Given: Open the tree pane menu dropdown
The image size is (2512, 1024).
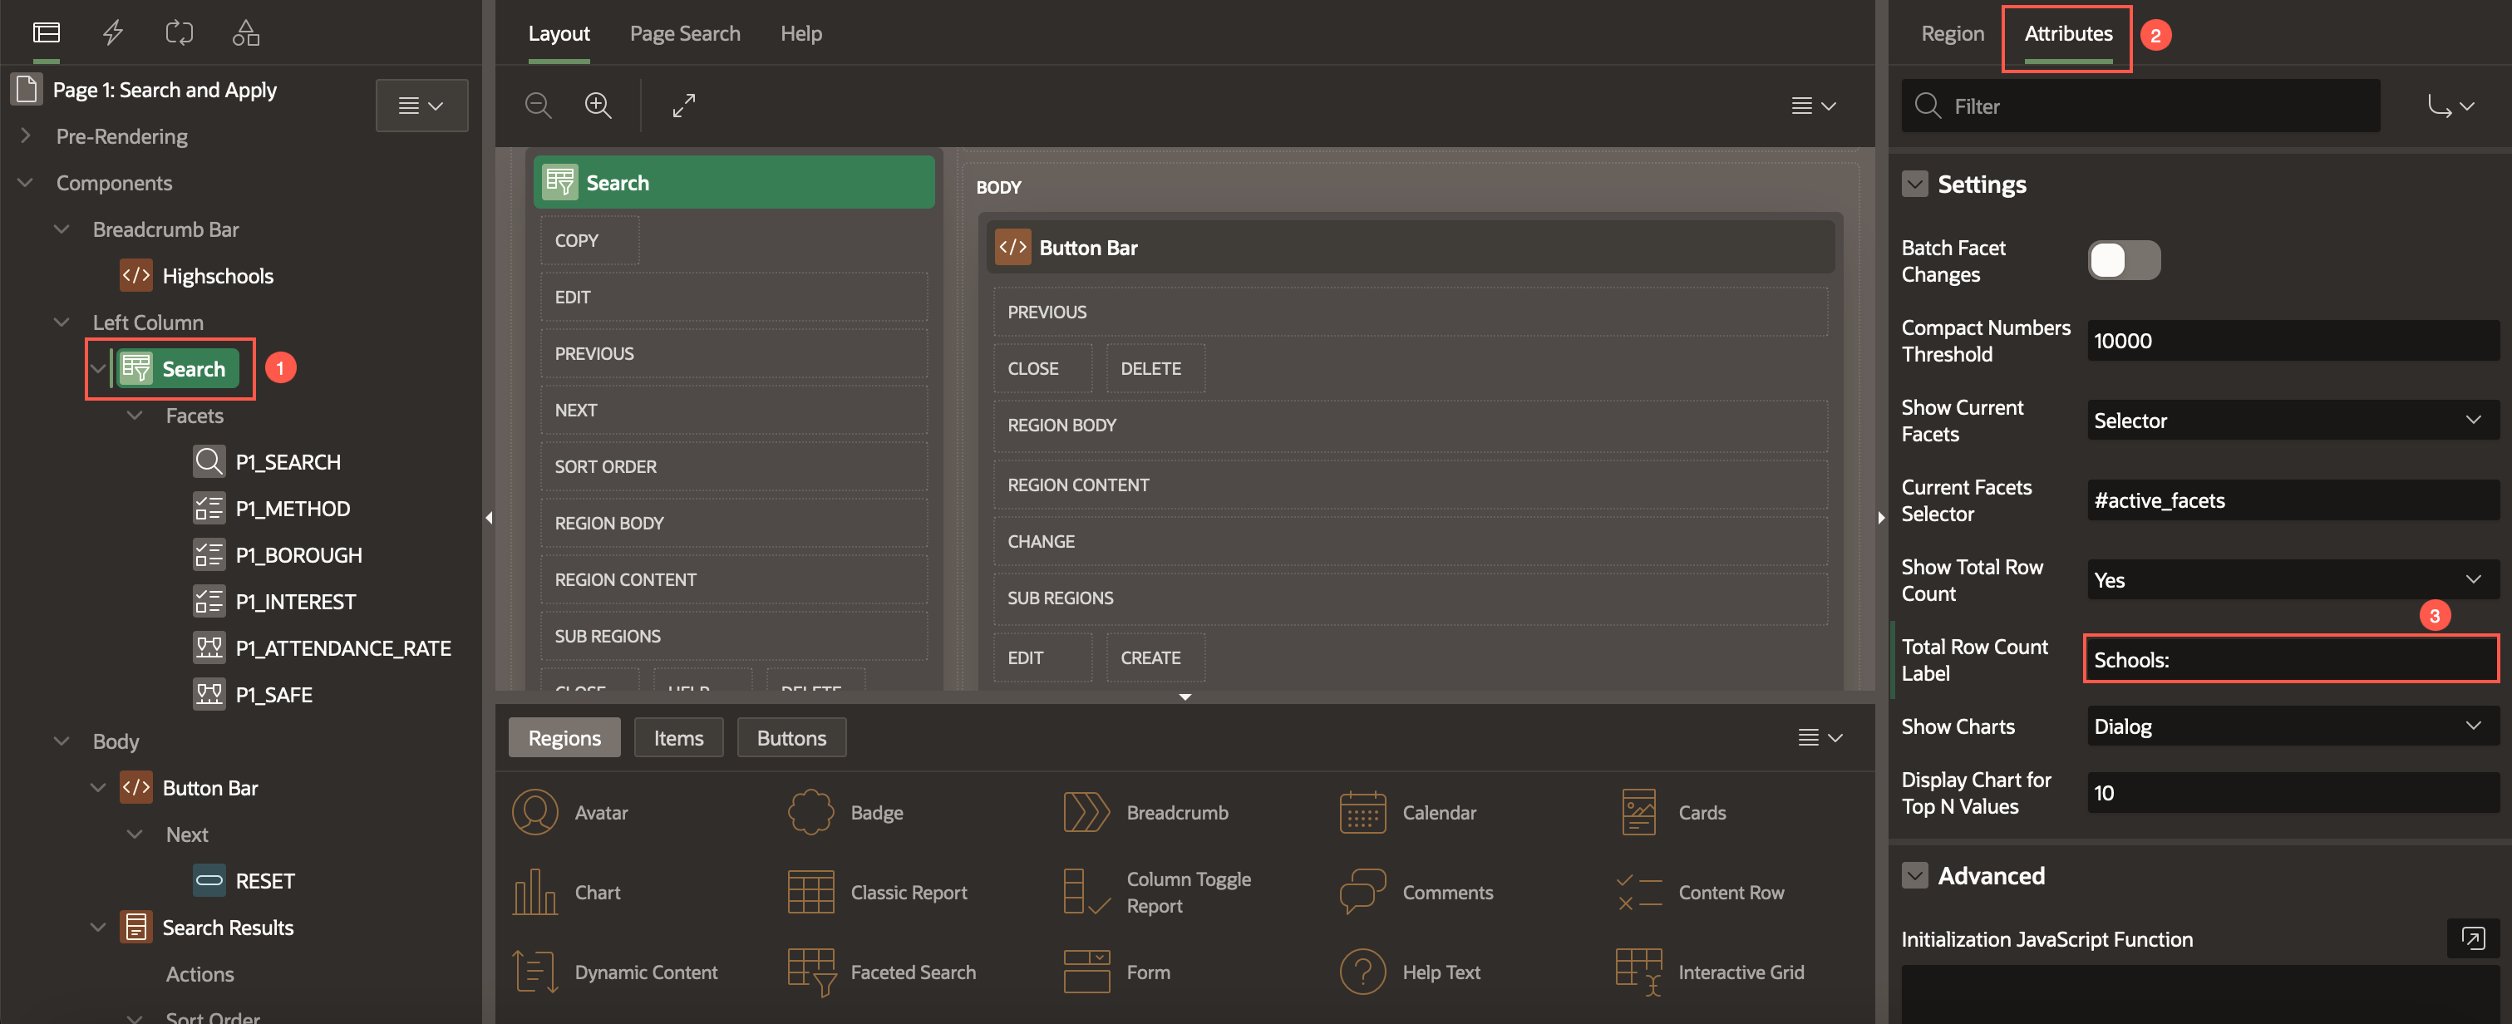Looking at the screenshot, I should click(421, 106).
